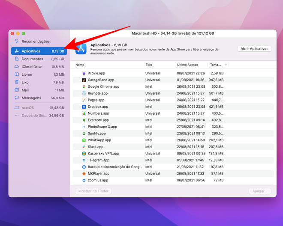This screenshot has width=283, height=226.
Task: Close the storage management window
Action: 12,33
